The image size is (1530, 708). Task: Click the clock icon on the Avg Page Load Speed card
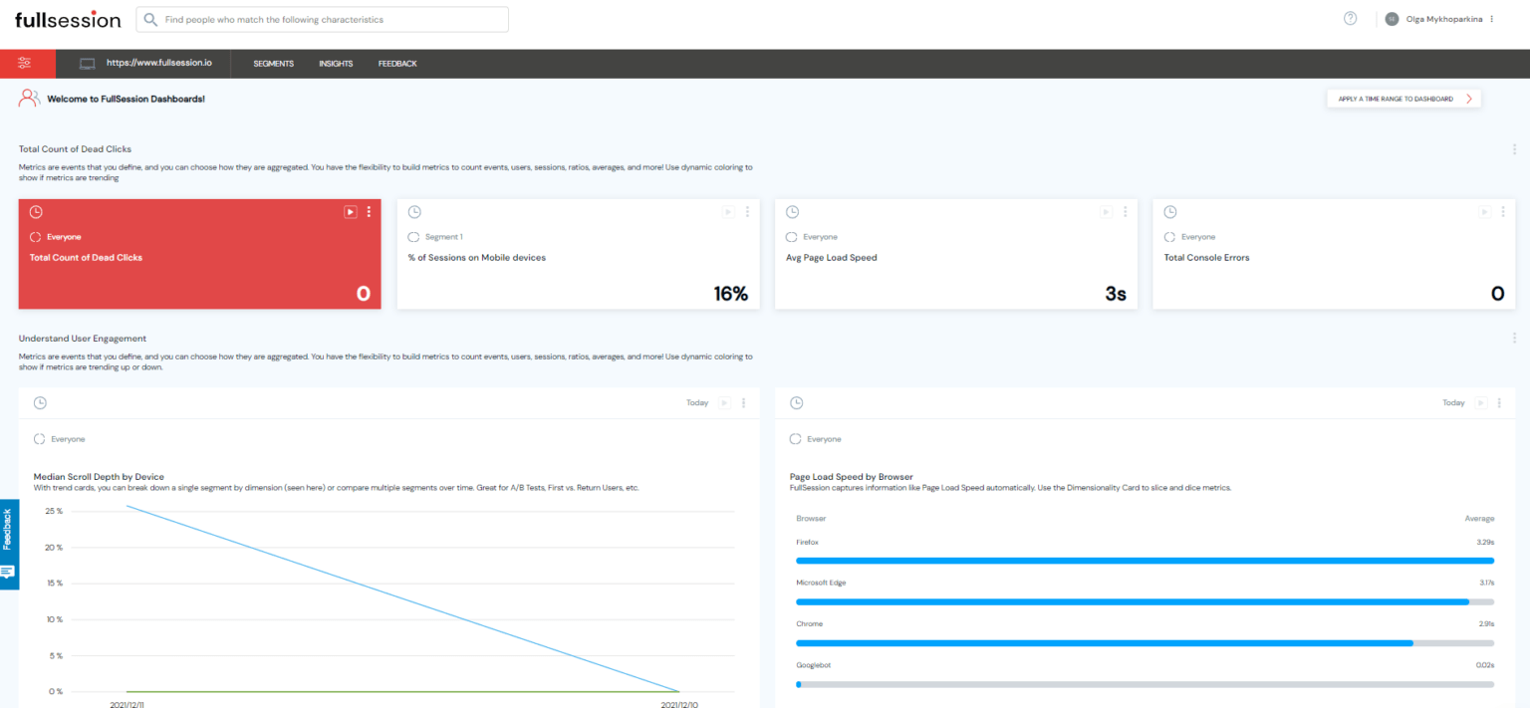(792, 211)
